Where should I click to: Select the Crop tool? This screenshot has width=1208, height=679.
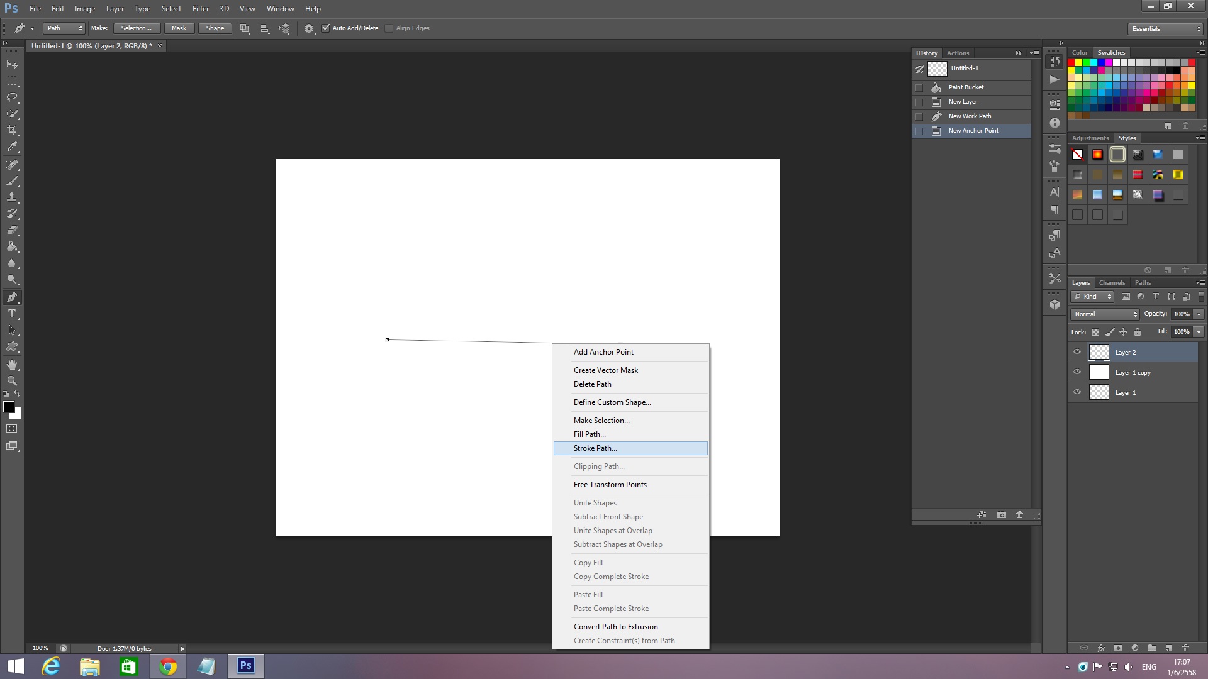pyautogui.click(x=12, y=130)
